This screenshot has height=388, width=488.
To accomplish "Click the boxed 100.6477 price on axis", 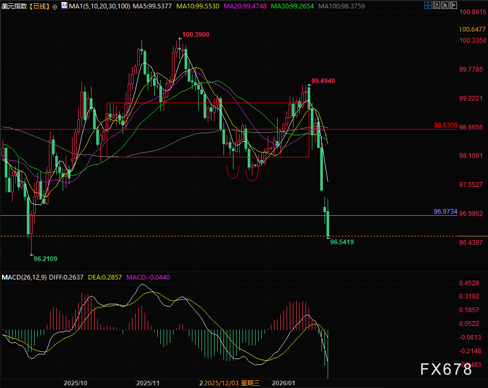I will 472,29.
